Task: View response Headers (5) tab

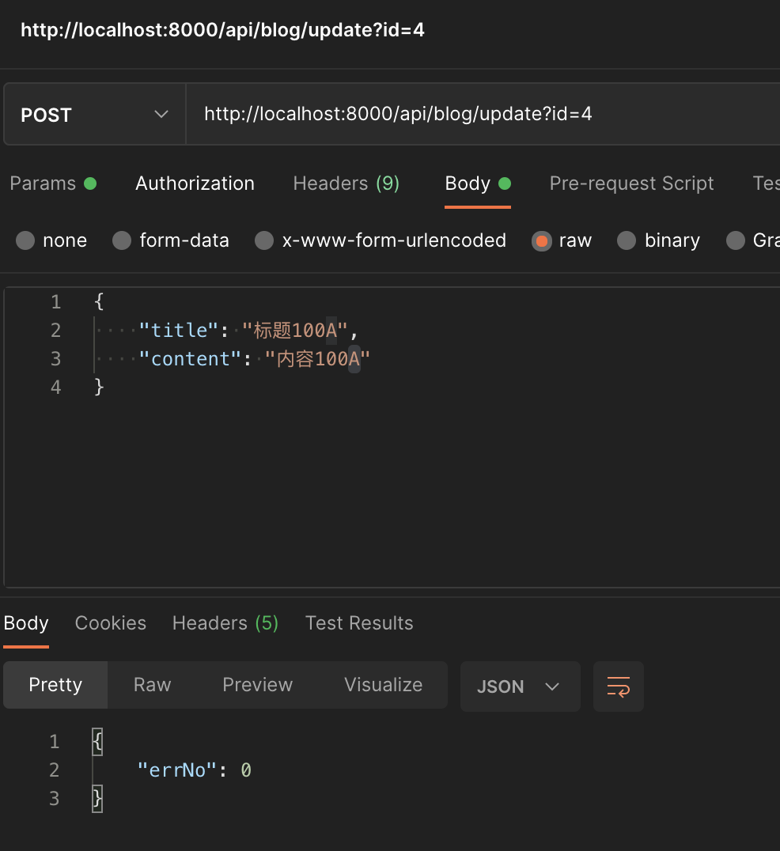Action: [225, 623]
